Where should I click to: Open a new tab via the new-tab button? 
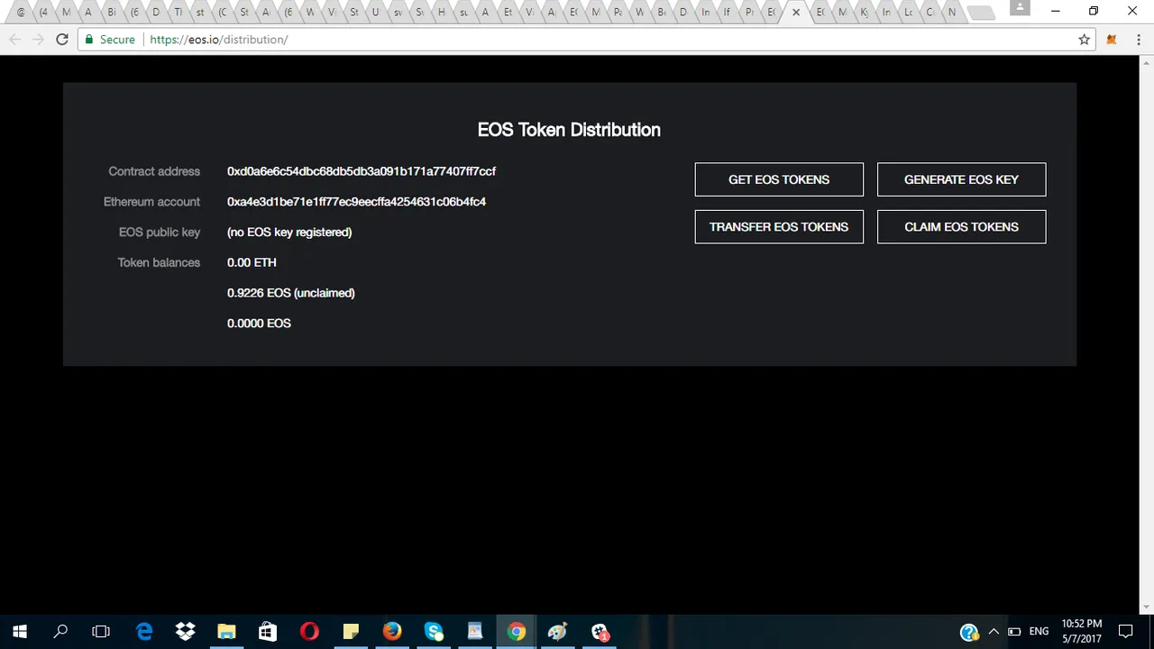[x=981, y=13]
